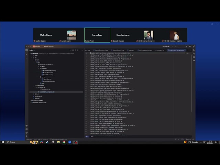Open AlumnoService in project tree
Viewport: 220px width, 165px height.
[x=46, y=79]
